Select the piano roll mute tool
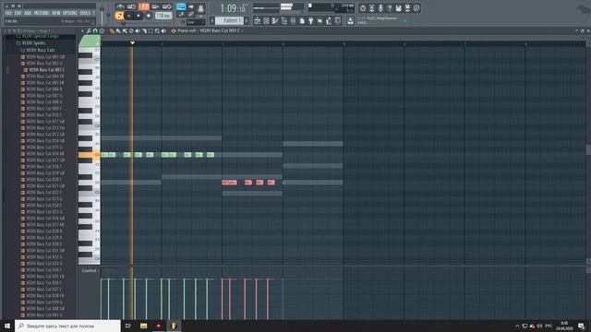The width and height of the screenshot is (591, 332). [138, 30]
